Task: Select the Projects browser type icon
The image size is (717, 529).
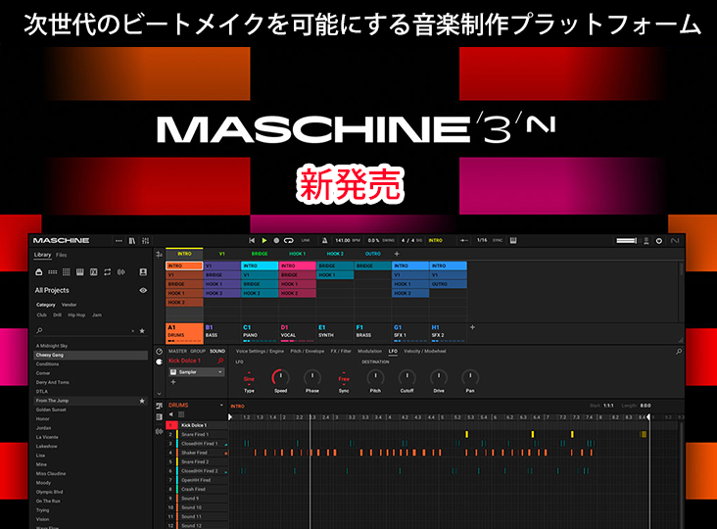Action: 39,272
